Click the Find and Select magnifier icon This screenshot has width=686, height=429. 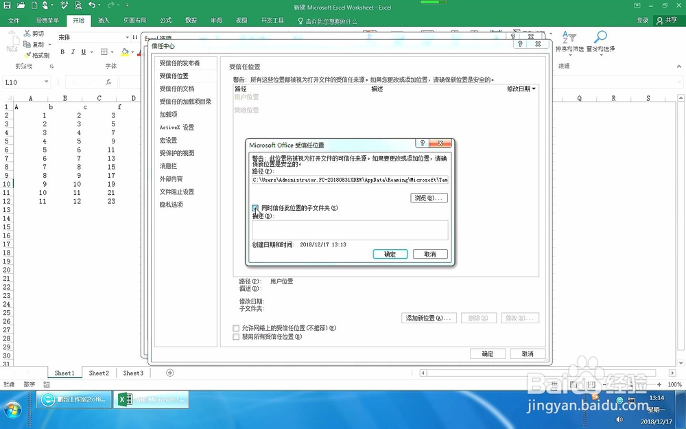click(x=600, y=38)
